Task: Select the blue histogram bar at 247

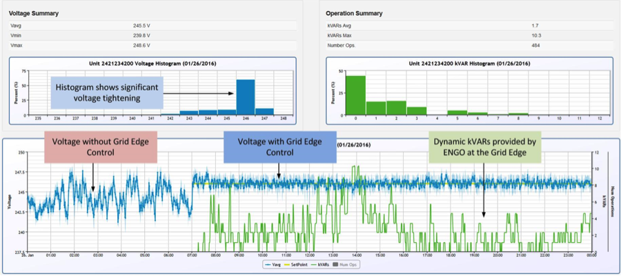Action: pyautogui.click(x=264, y=110)
